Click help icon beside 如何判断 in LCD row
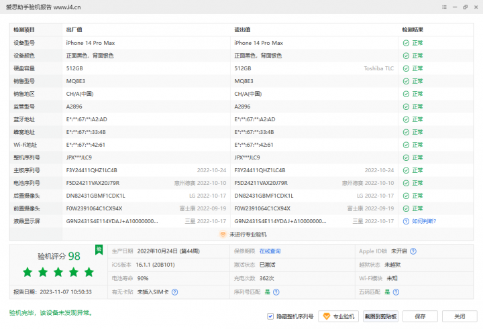Screen dimensions: 483x329 pyautogui.click(x=406, y=221)
